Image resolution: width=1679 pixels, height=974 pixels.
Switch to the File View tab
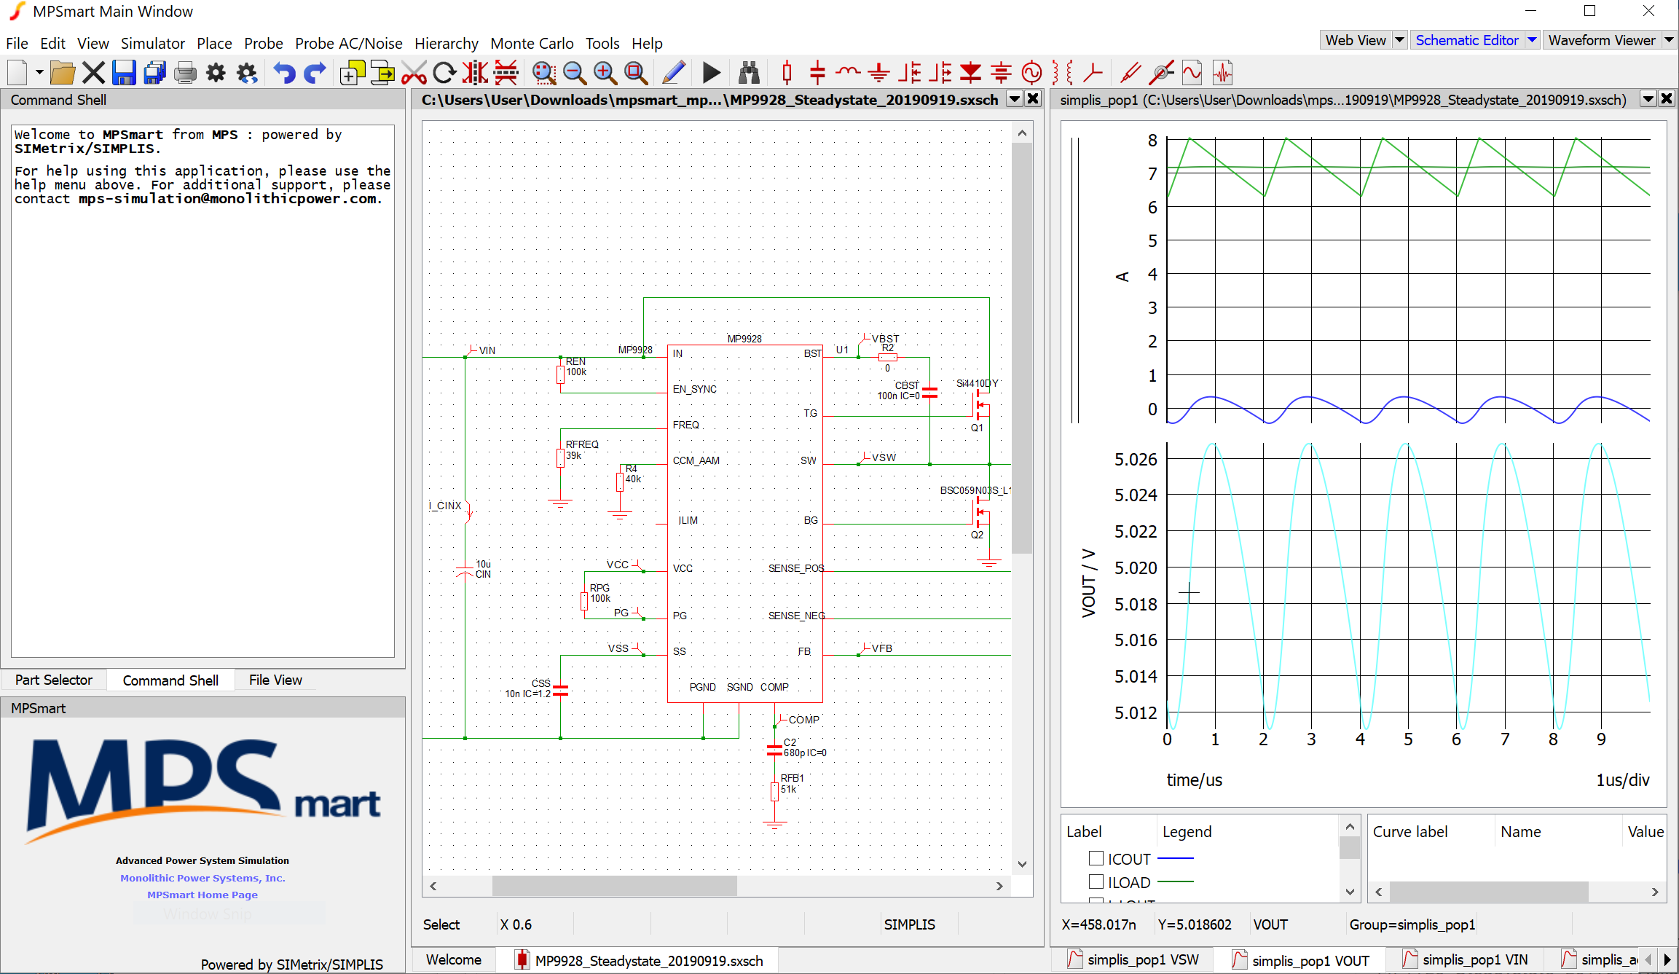[x=275, y=680]
